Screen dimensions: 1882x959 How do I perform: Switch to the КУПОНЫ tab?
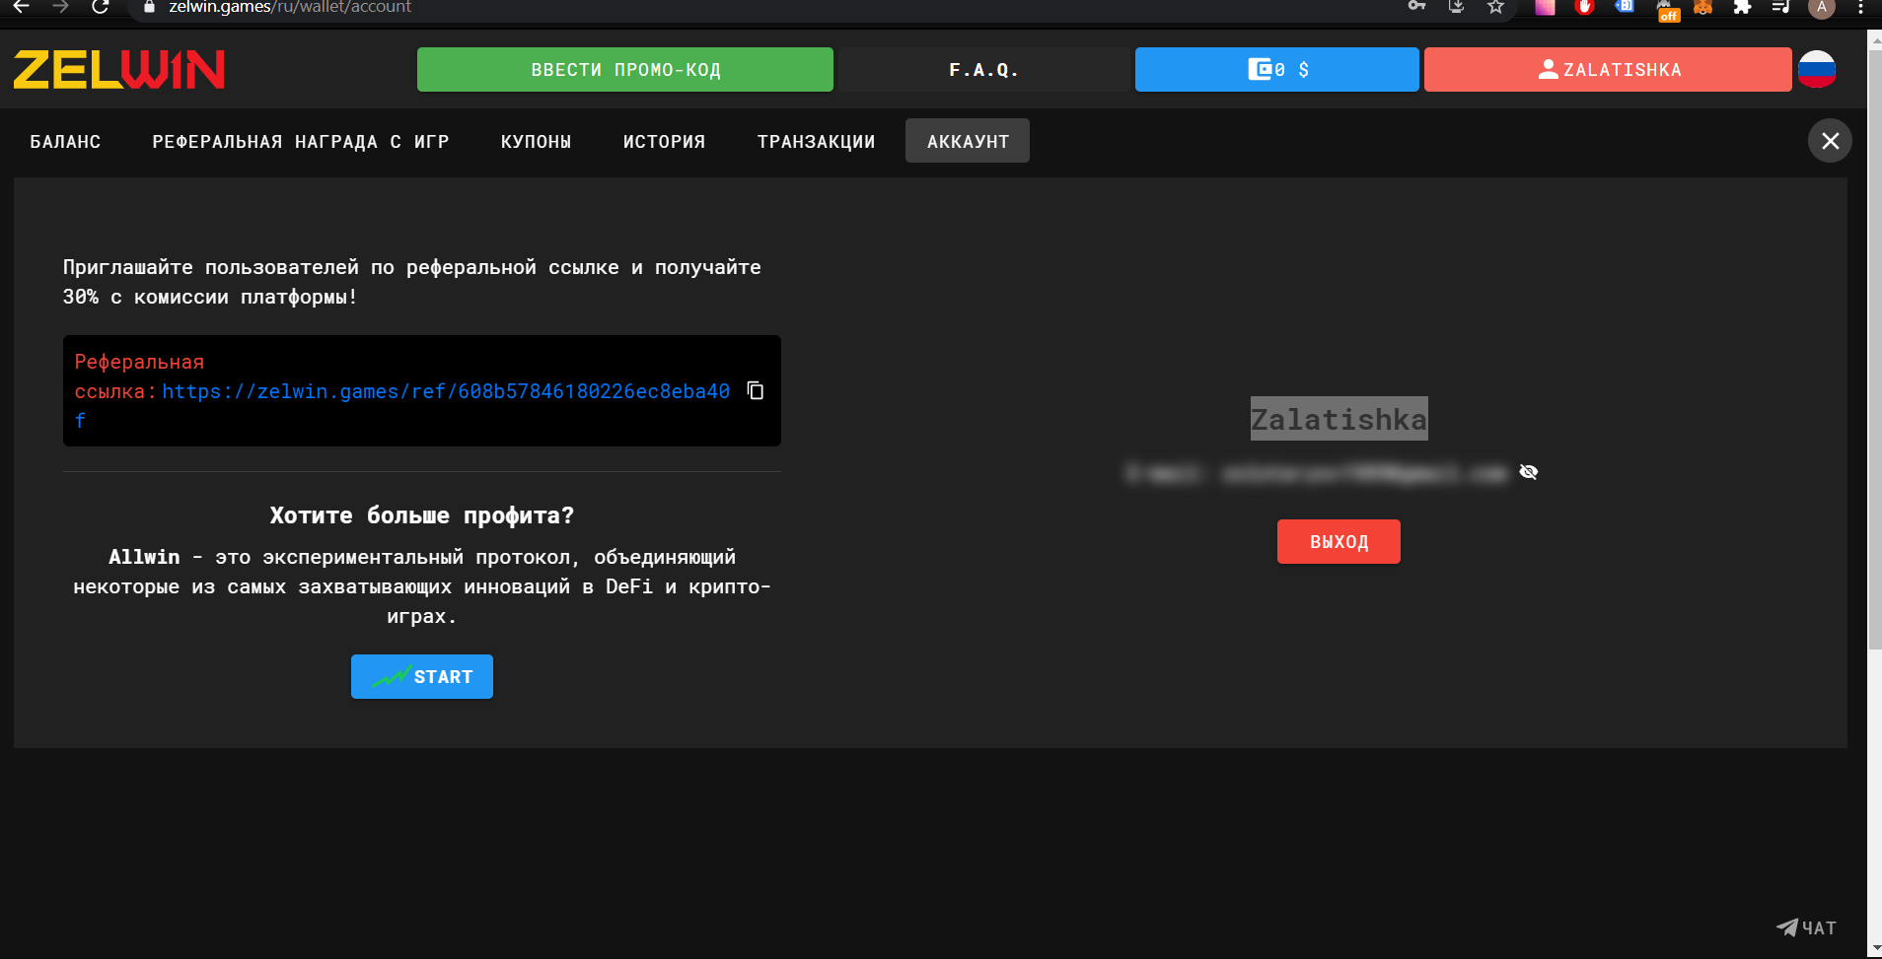[x=536, y=141]
